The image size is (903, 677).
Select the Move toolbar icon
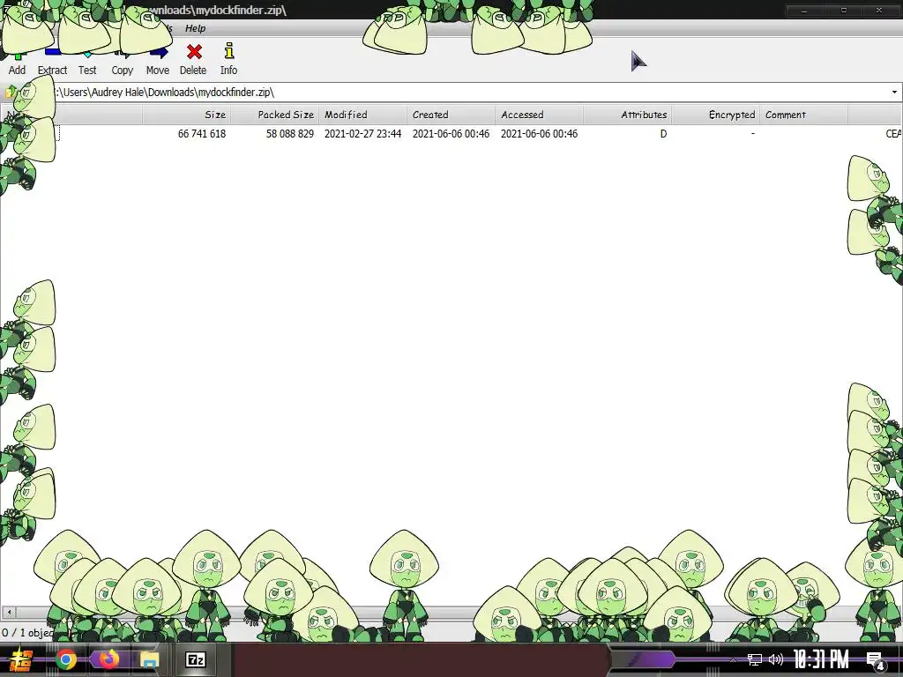(157, 63)
